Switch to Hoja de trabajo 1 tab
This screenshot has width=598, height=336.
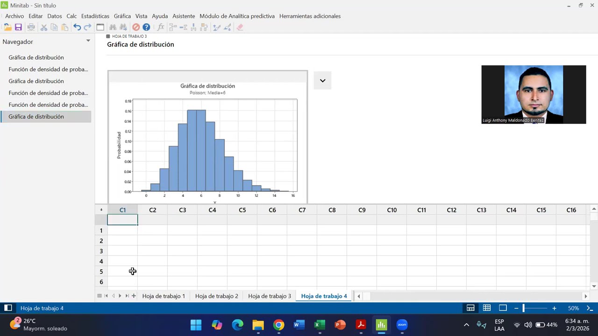[164, 296]
